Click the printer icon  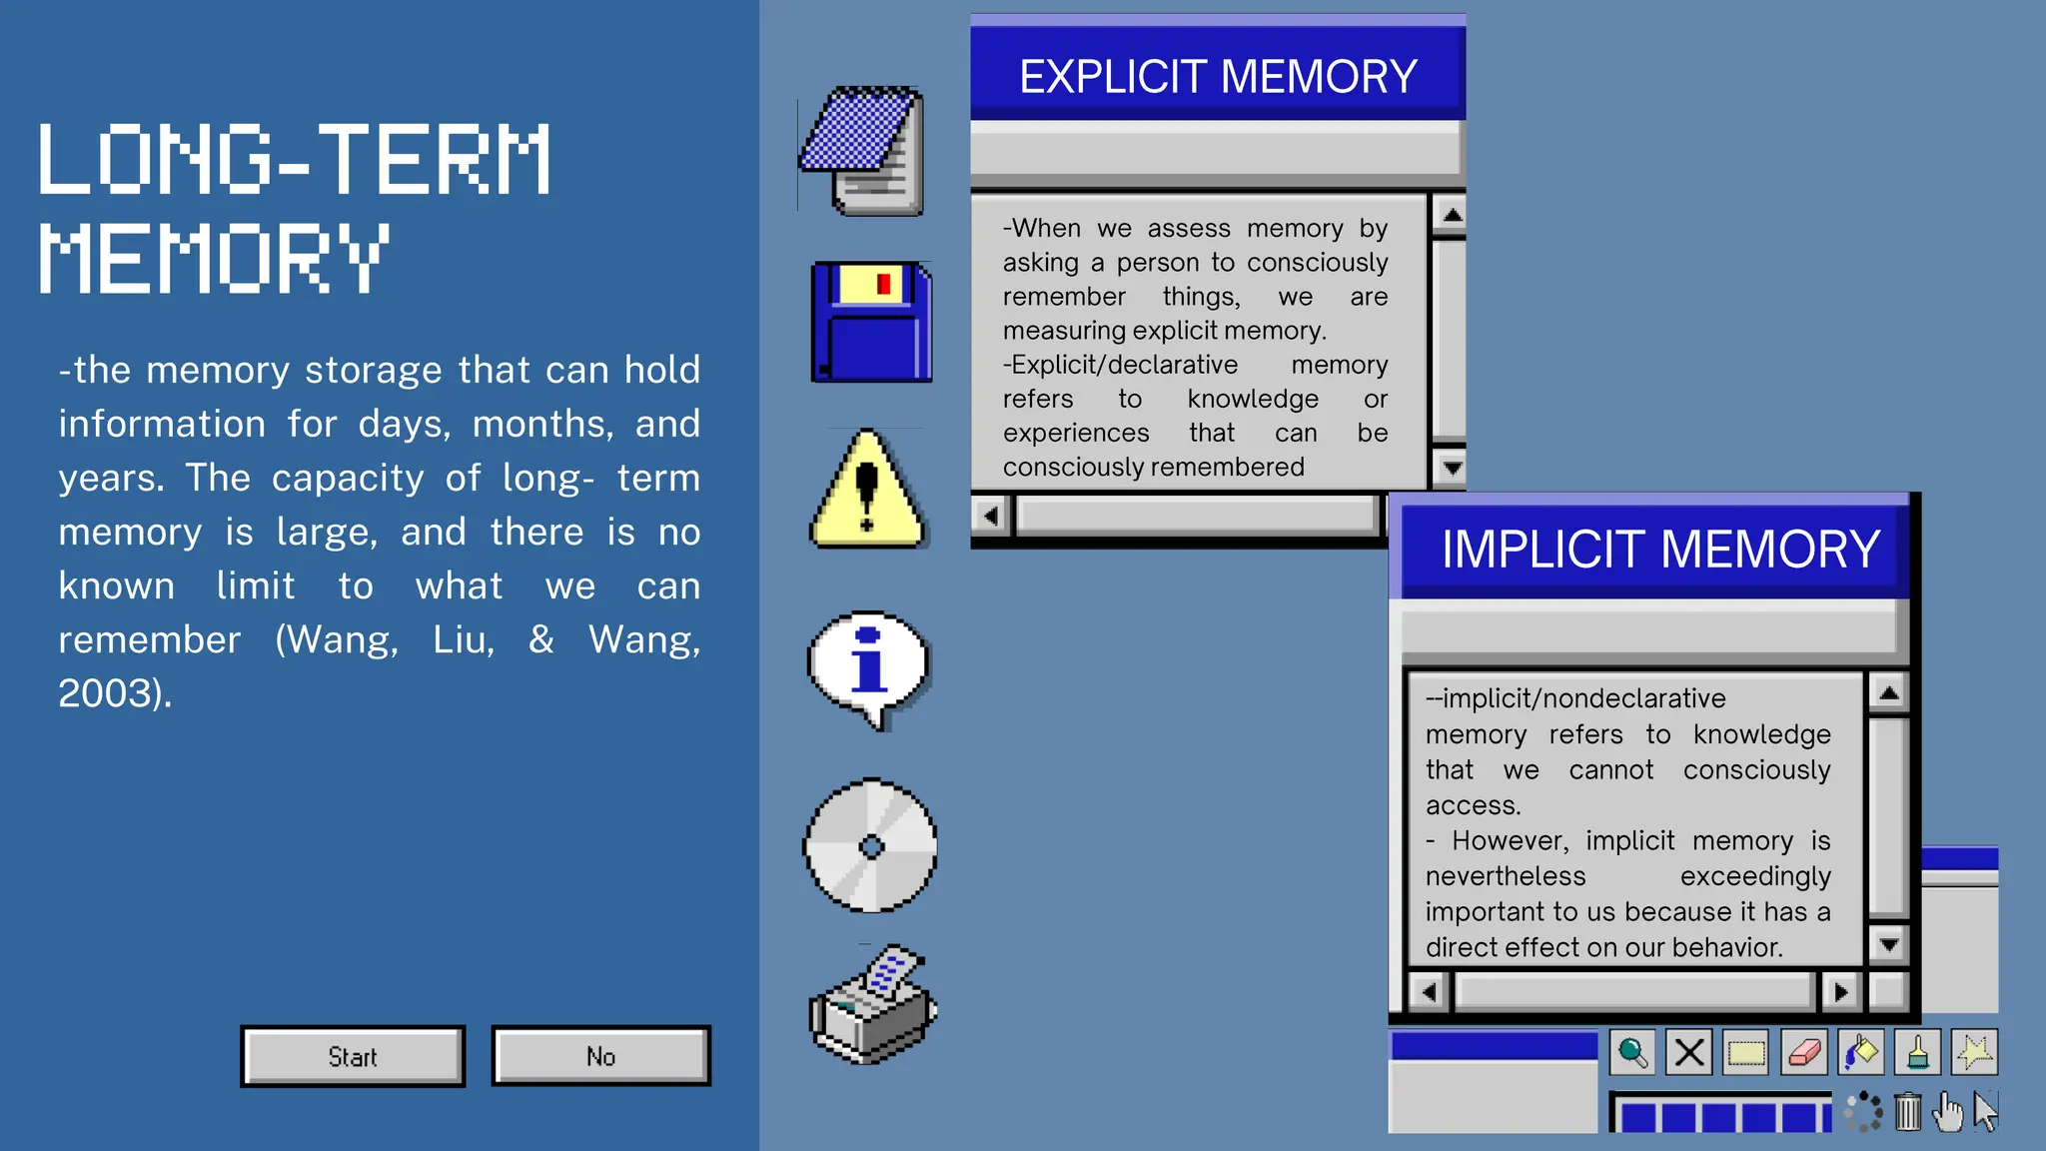coord(872,1004)
